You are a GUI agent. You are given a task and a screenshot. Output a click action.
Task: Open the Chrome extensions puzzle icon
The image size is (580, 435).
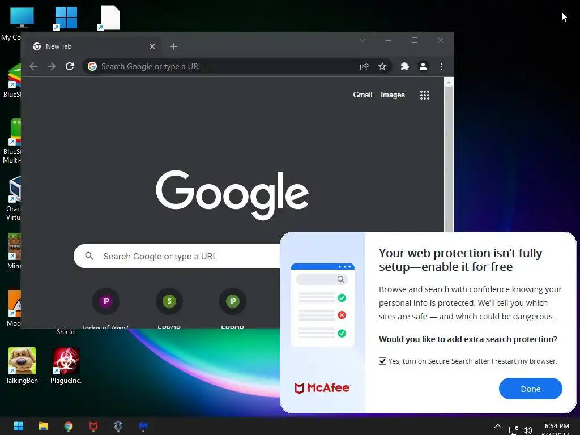tap(405, 67)
